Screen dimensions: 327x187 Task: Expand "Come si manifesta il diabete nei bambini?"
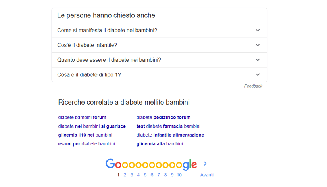coord(159,30)
